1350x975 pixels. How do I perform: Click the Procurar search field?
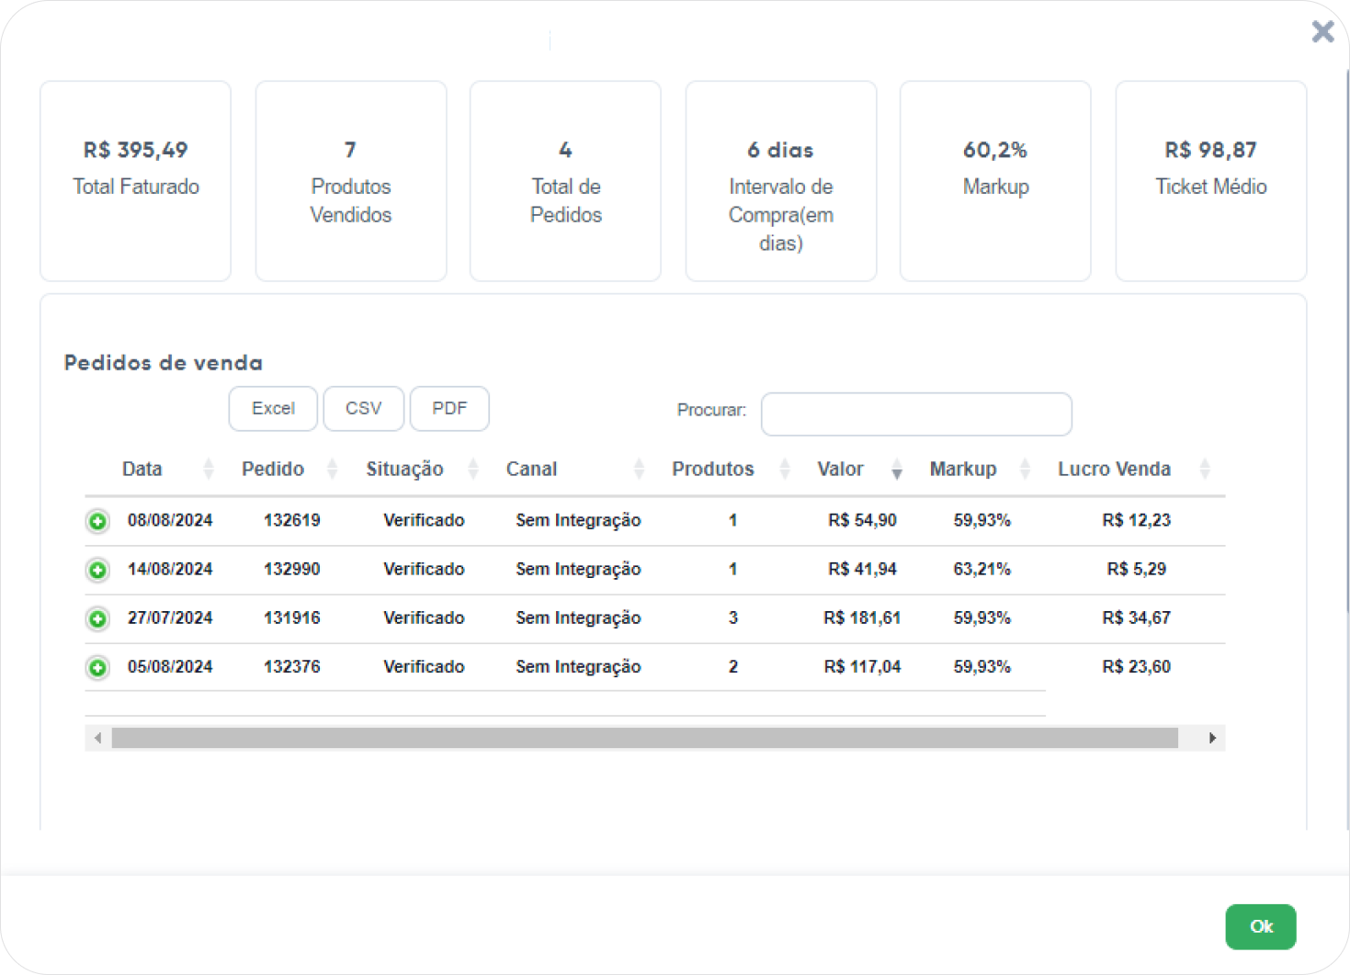point(916,414)
